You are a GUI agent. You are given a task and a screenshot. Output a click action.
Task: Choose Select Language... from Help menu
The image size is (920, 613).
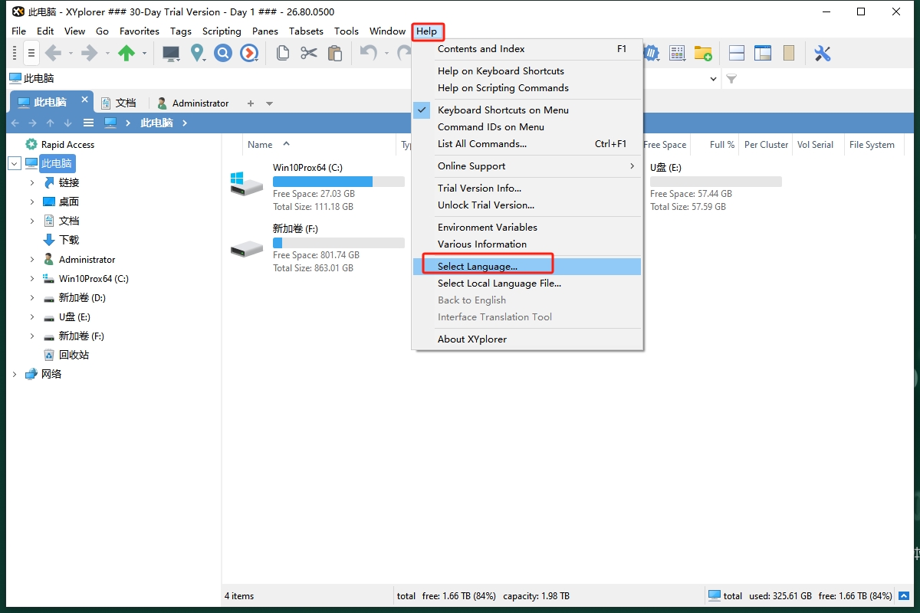[478, 267]
